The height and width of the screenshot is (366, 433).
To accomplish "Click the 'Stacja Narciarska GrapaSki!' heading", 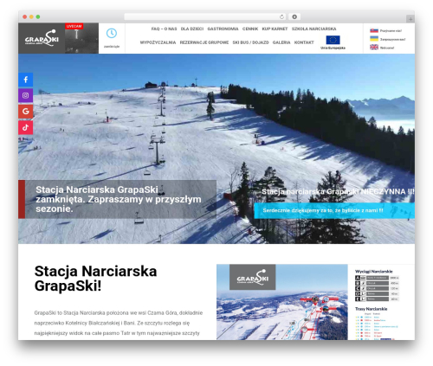I will 95,279.
